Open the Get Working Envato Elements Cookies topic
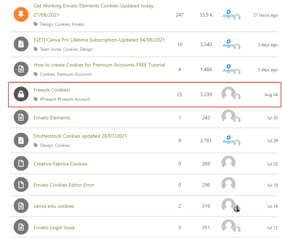282x238 pixels. click(x=94, y=10)
